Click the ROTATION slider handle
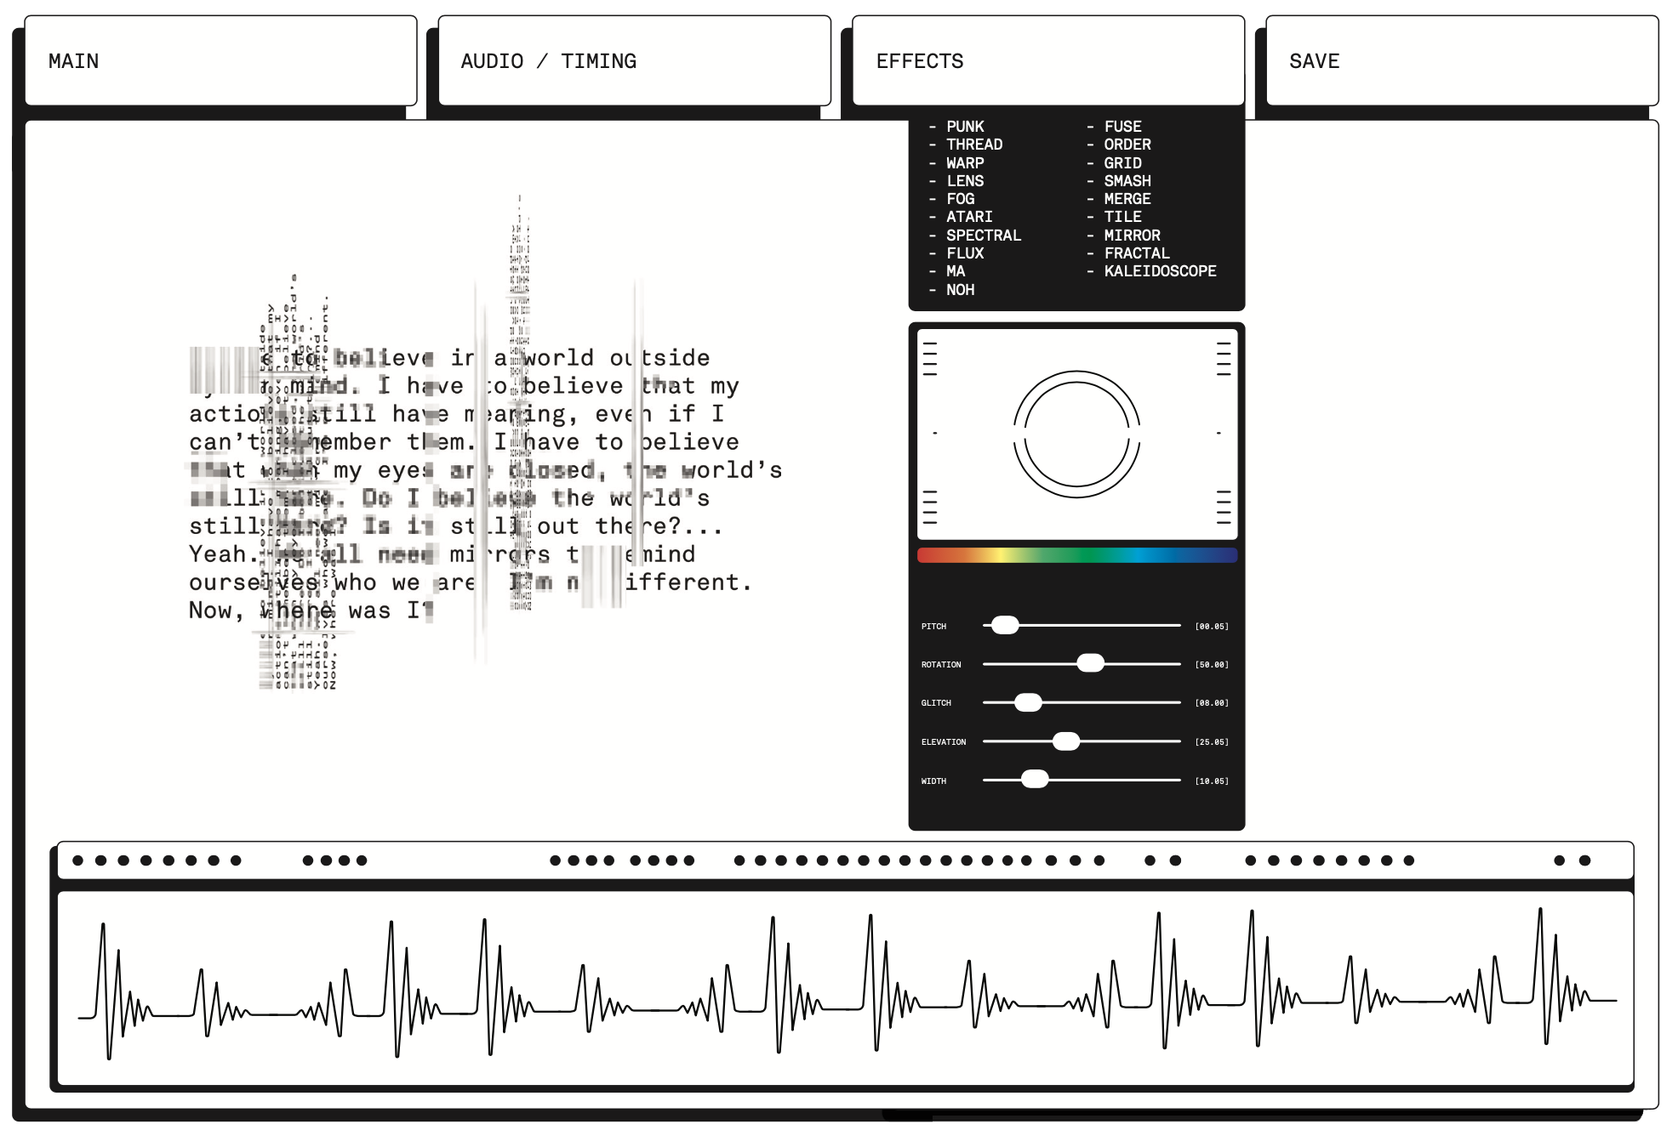Image resolution: width=1678 pixels, height=1130 pixels. (1090, 664)
